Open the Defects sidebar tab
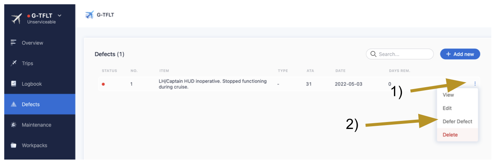Screen dimensions: 497x166 point(31,104)
